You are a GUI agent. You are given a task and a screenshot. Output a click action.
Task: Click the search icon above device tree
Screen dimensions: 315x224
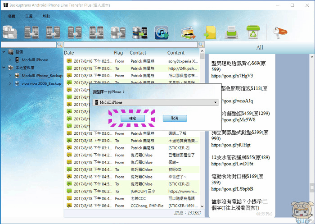pos(60,45)
